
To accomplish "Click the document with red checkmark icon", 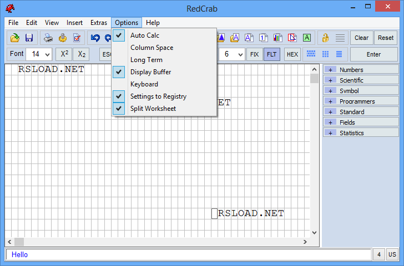I will click(x=77, y=38).
